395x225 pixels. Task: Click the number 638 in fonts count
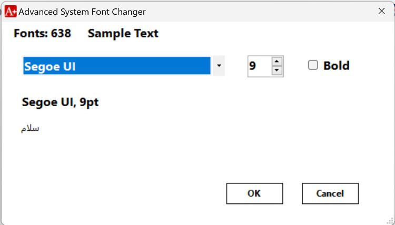point(61,34)
